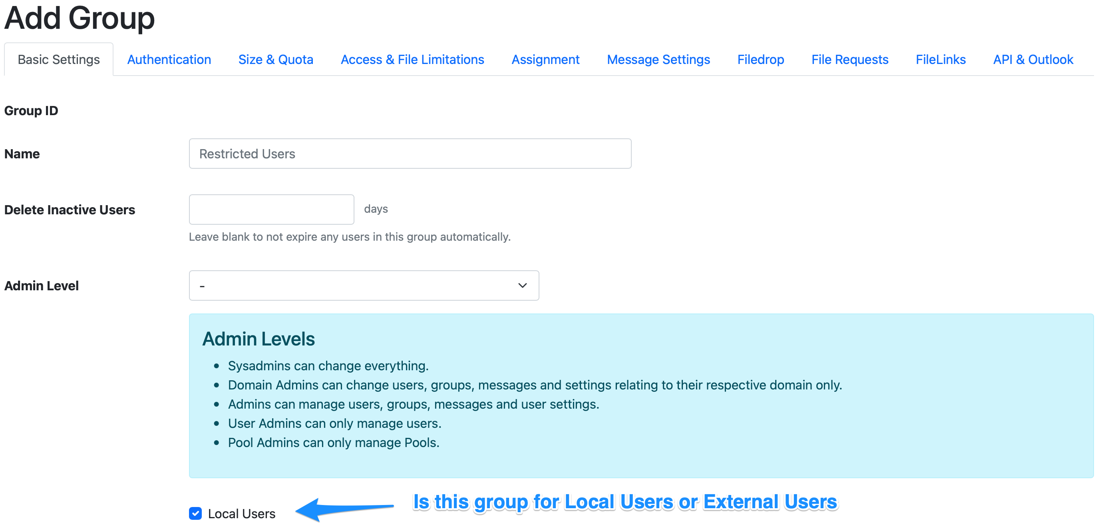Image resolution: width=1102 pixels, height=527 pixels.
Task: Click the empty Delete Inactive Users days field
Action: [x=271, y=210]
